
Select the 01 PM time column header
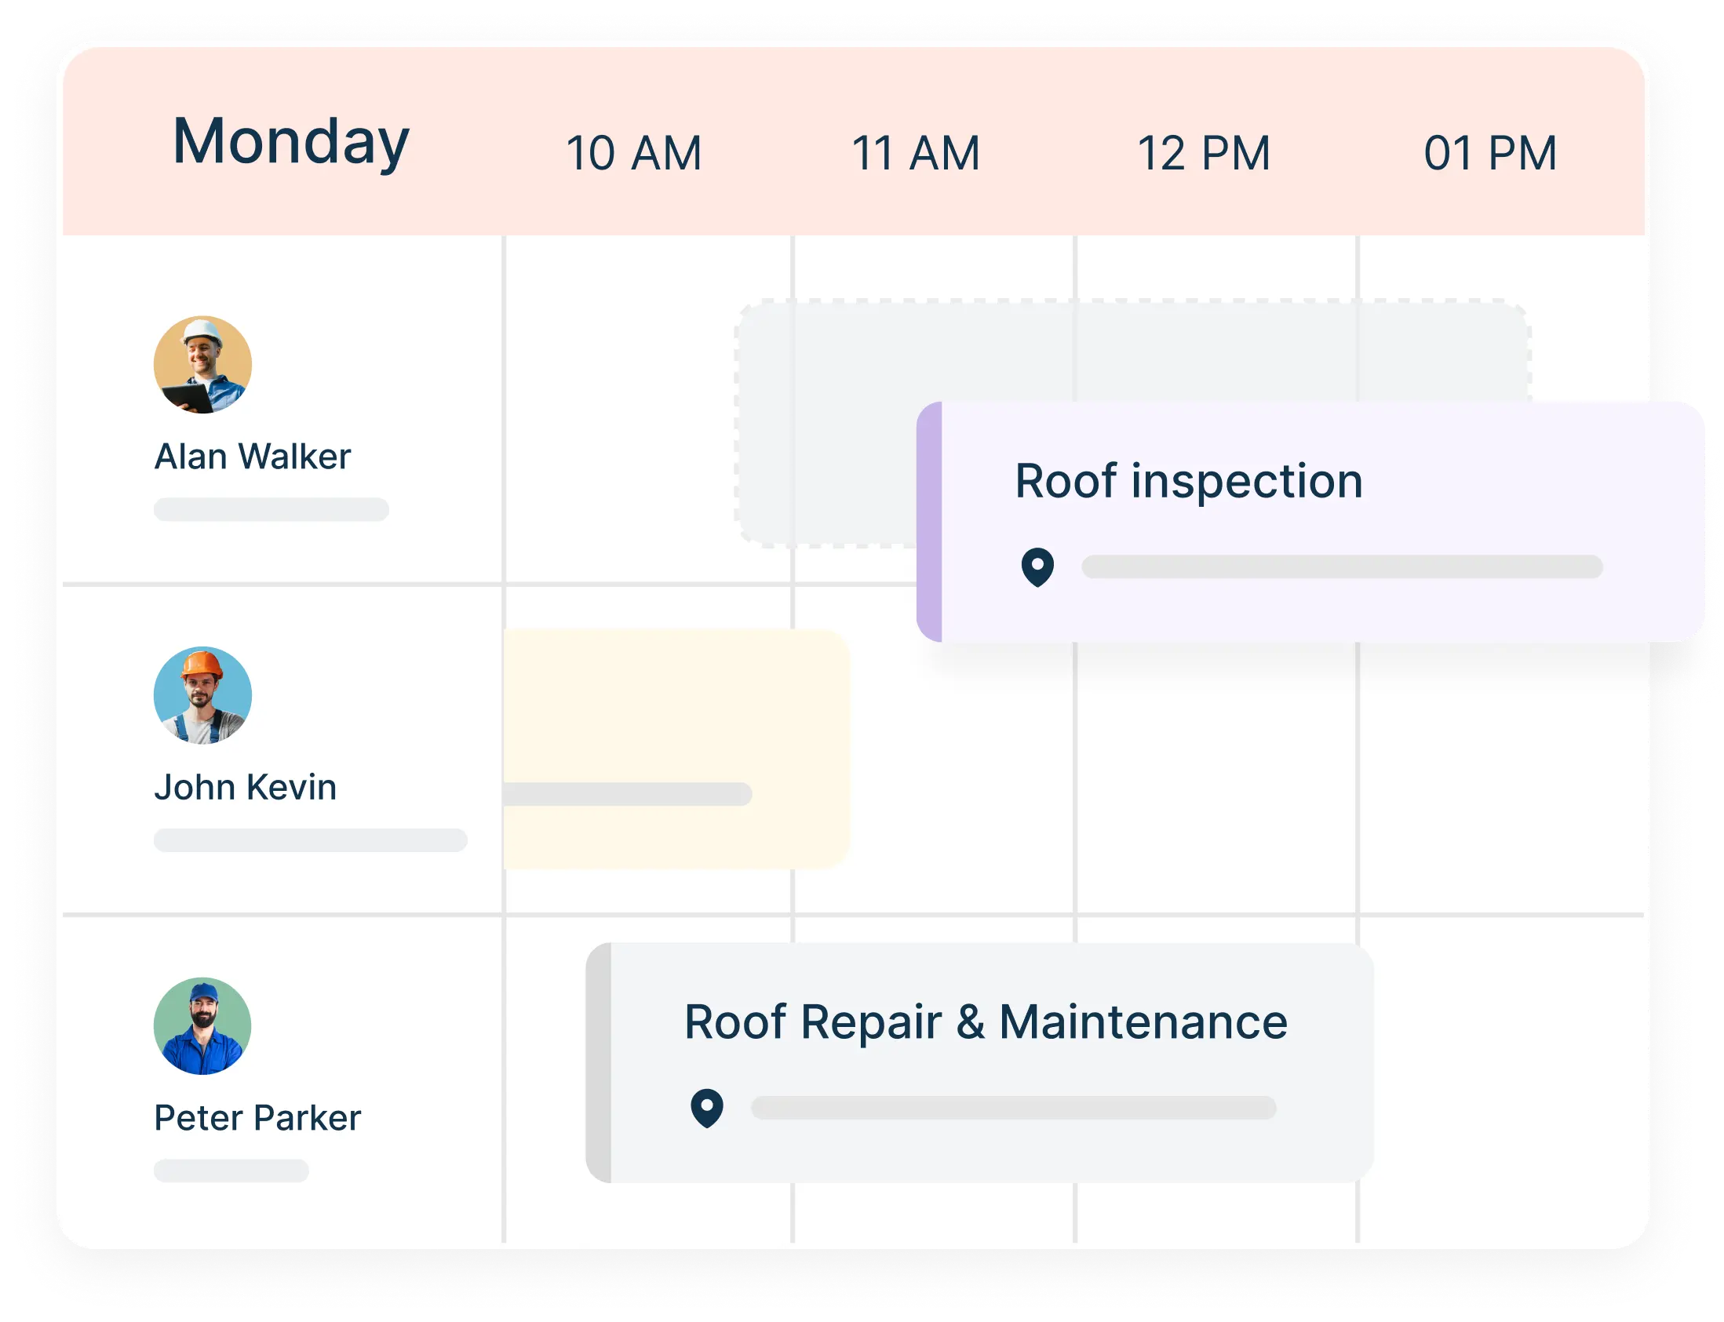[x=1490, y=153]
